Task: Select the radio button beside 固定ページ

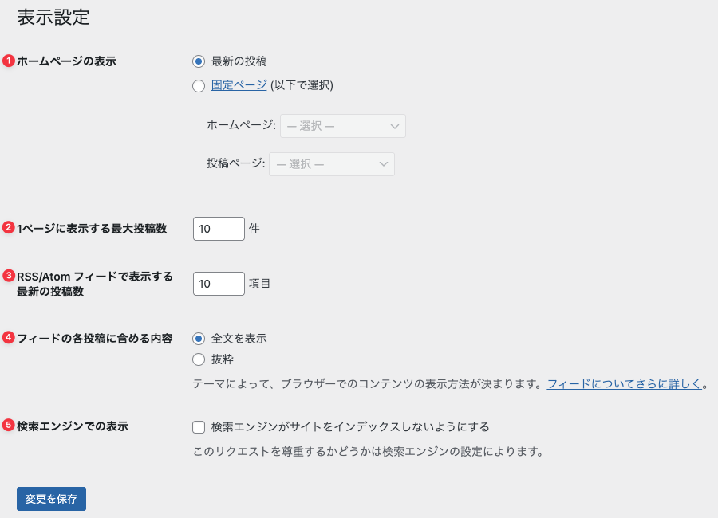Action: pyautogui.click(x=199, y=86)
